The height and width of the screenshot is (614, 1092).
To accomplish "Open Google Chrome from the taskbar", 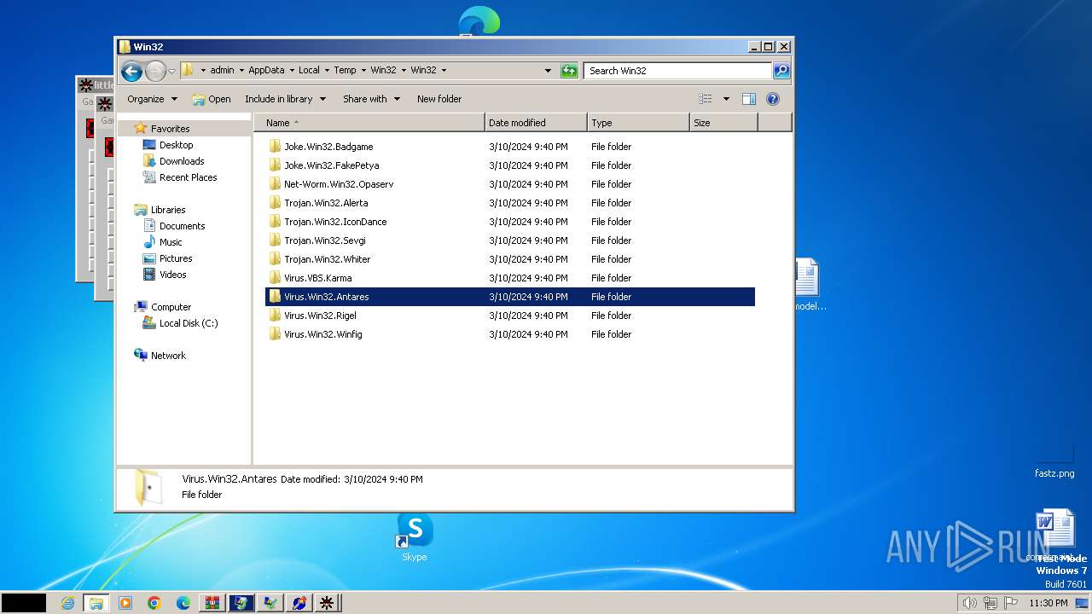I will coord(154,603).
